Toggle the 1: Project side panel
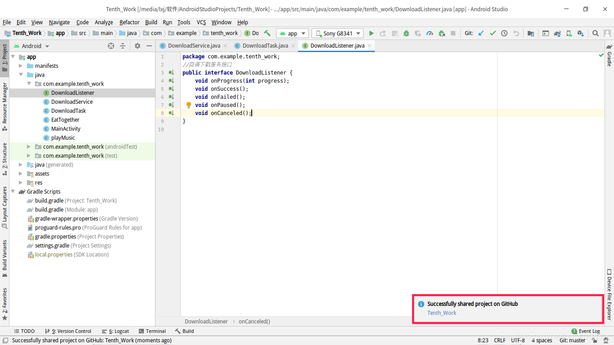The image size is (614, 345). point(4,58)
